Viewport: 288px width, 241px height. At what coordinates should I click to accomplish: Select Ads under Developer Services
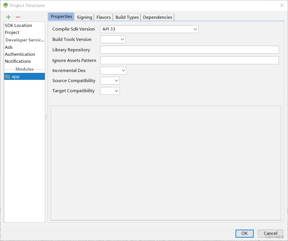pyautogui.click(x=8, y=47)
